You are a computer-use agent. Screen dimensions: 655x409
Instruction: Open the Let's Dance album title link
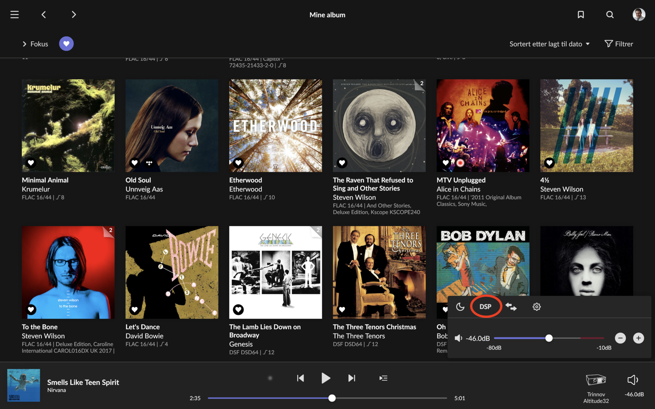click(x=143, y=327)
